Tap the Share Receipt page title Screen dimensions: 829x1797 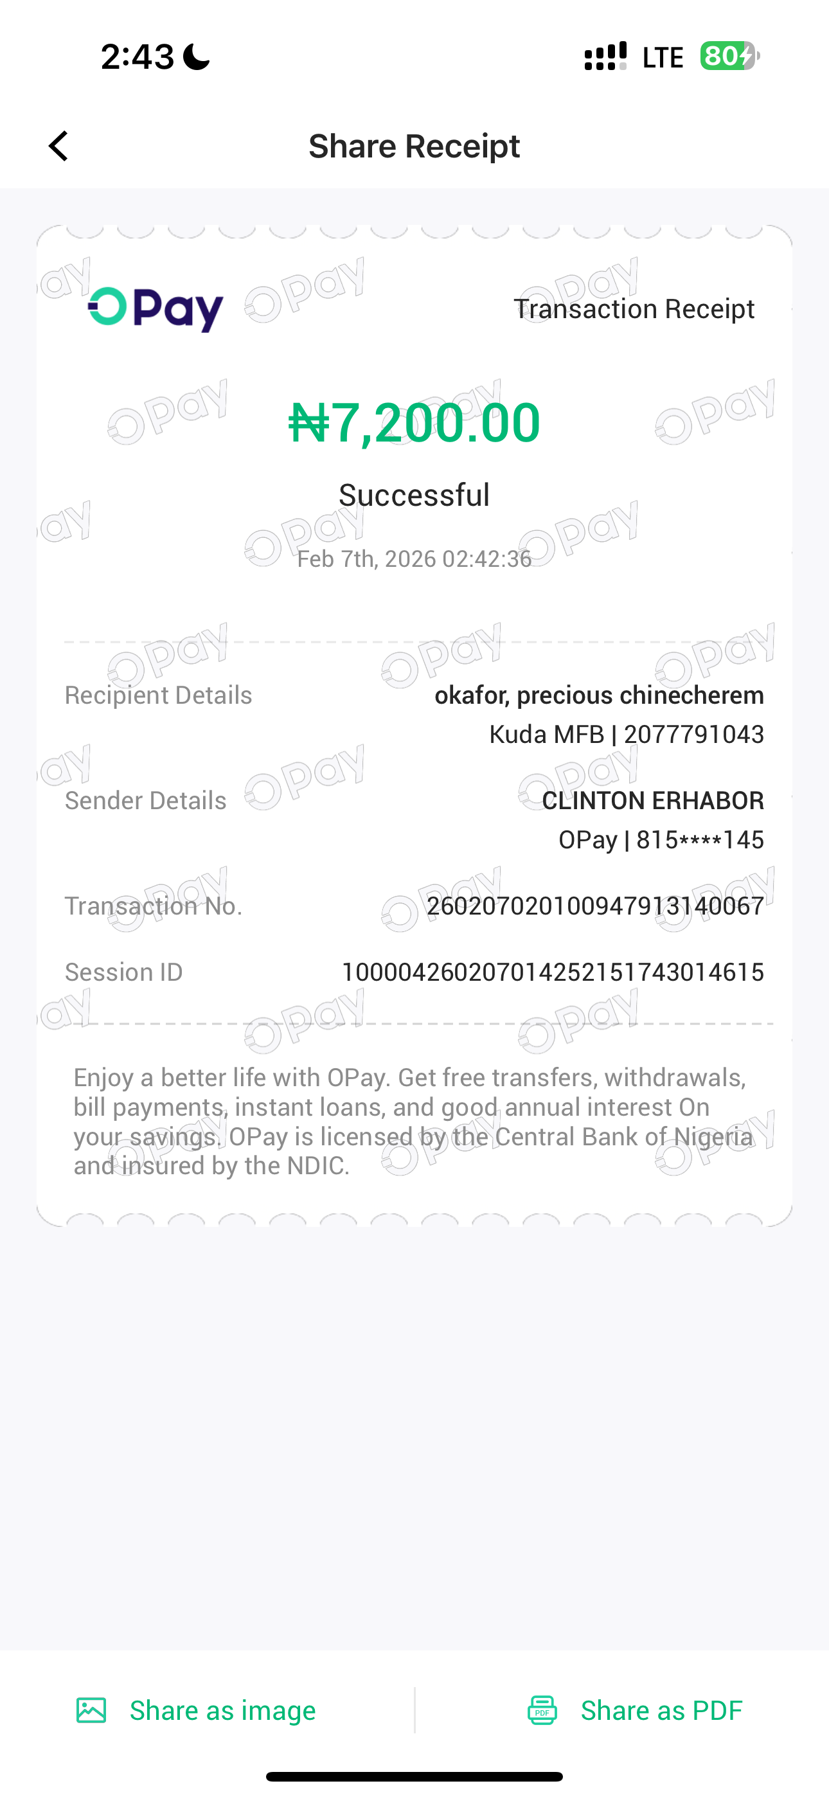(414, 146)
